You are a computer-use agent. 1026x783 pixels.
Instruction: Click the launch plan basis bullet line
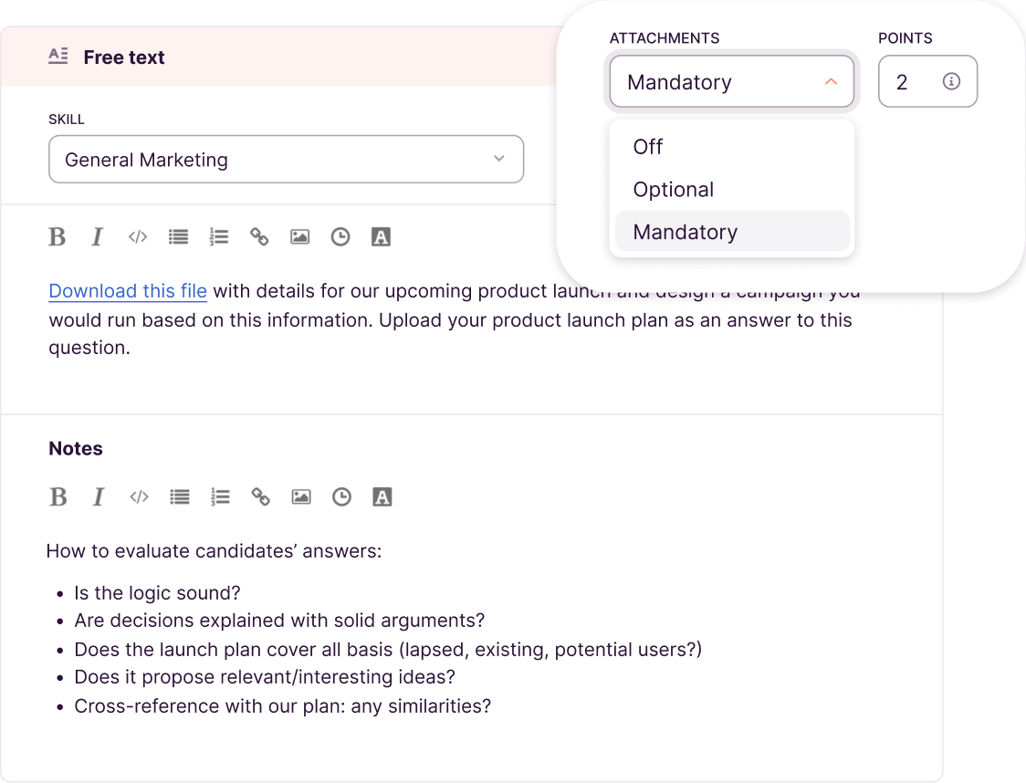tap(388, 650)
